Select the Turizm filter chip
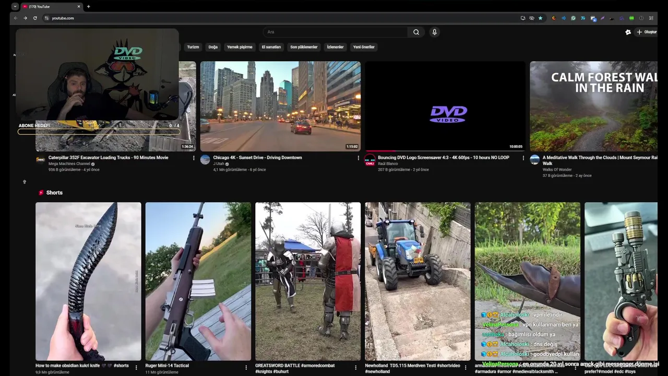This screenshot has height=376, width=668. coord(193,47)
